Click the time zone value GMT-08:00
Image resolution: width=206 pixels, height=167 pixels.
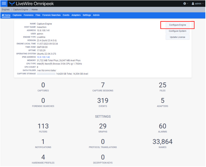[42, 47]
